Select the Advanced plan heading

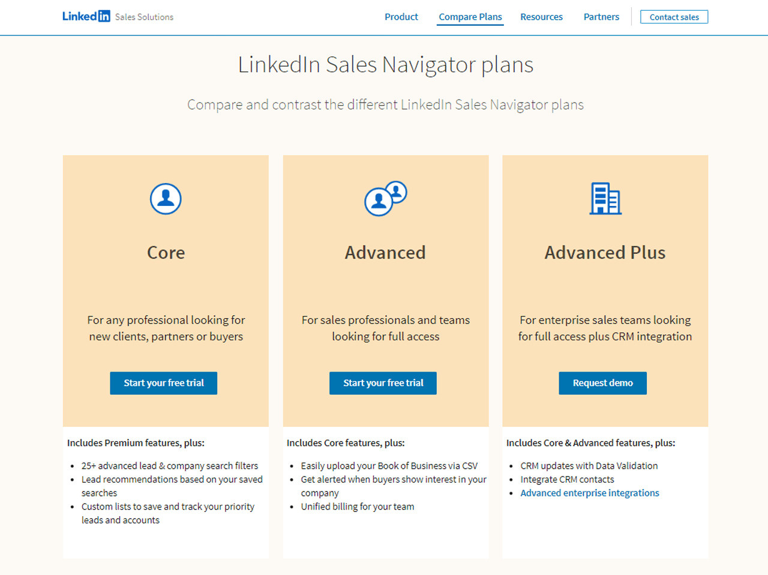[x=385, y=253]
